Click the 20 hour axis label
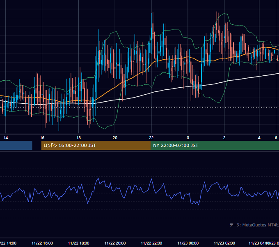279x247 pixels. (115, 138)
